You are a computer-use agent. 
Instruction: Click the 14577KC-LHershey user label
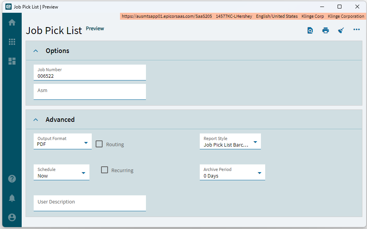tap(234, 16)
